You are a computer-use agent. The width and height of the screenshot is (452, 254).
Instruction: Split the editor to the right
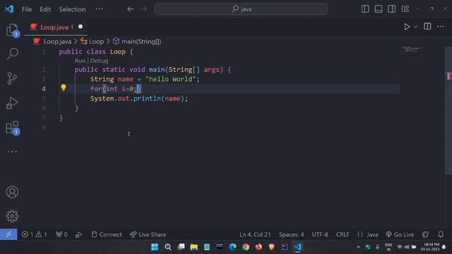427,27
